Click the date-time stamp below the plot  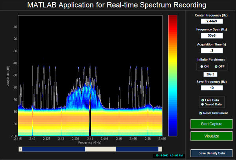click(x=168, y=156)
